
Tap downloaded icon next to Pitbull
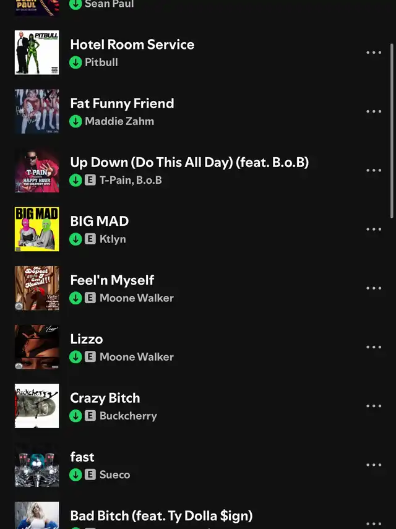[x=75, y=62]
